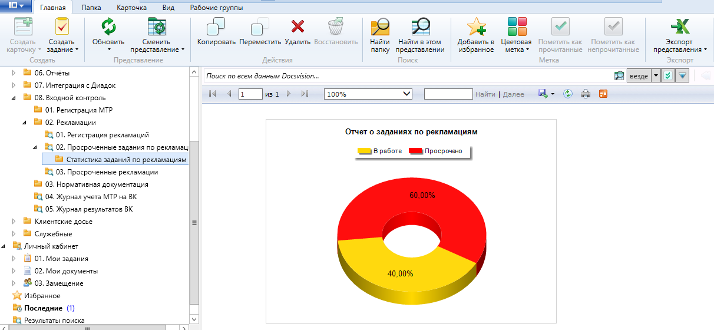The height and width of the screenshot is (330, 714).
Task: Expand the 06. Отчёты folder
Action: click(14, 73)
